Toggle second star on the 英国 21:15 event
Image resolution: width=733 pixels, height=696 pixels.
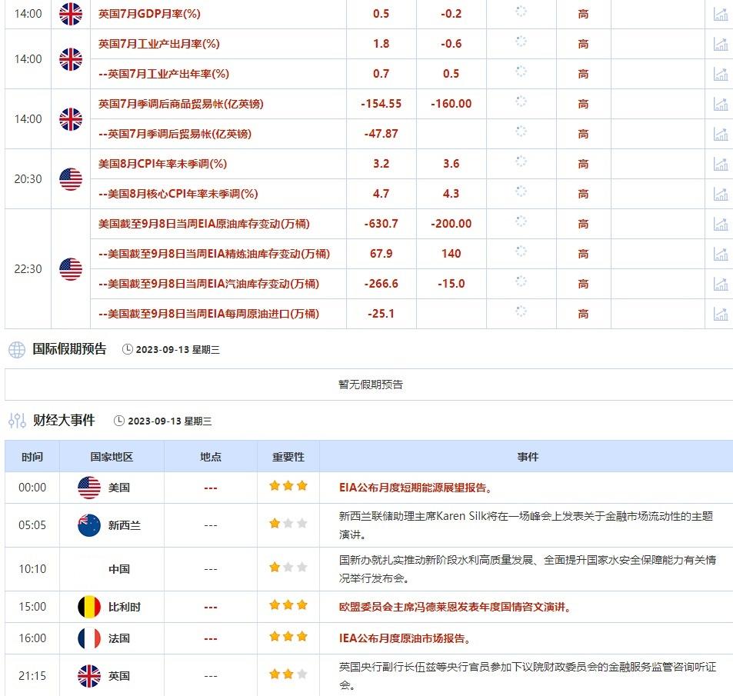(x=288, y=672)
